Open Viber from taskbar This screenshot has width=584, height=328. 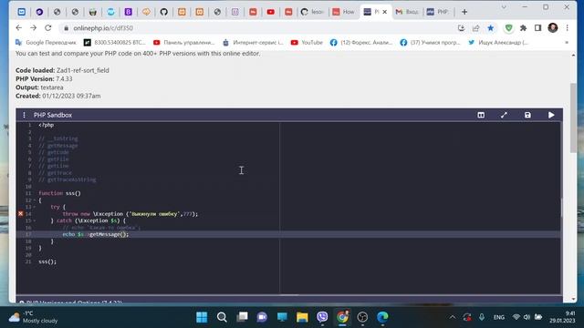[322, 317]
